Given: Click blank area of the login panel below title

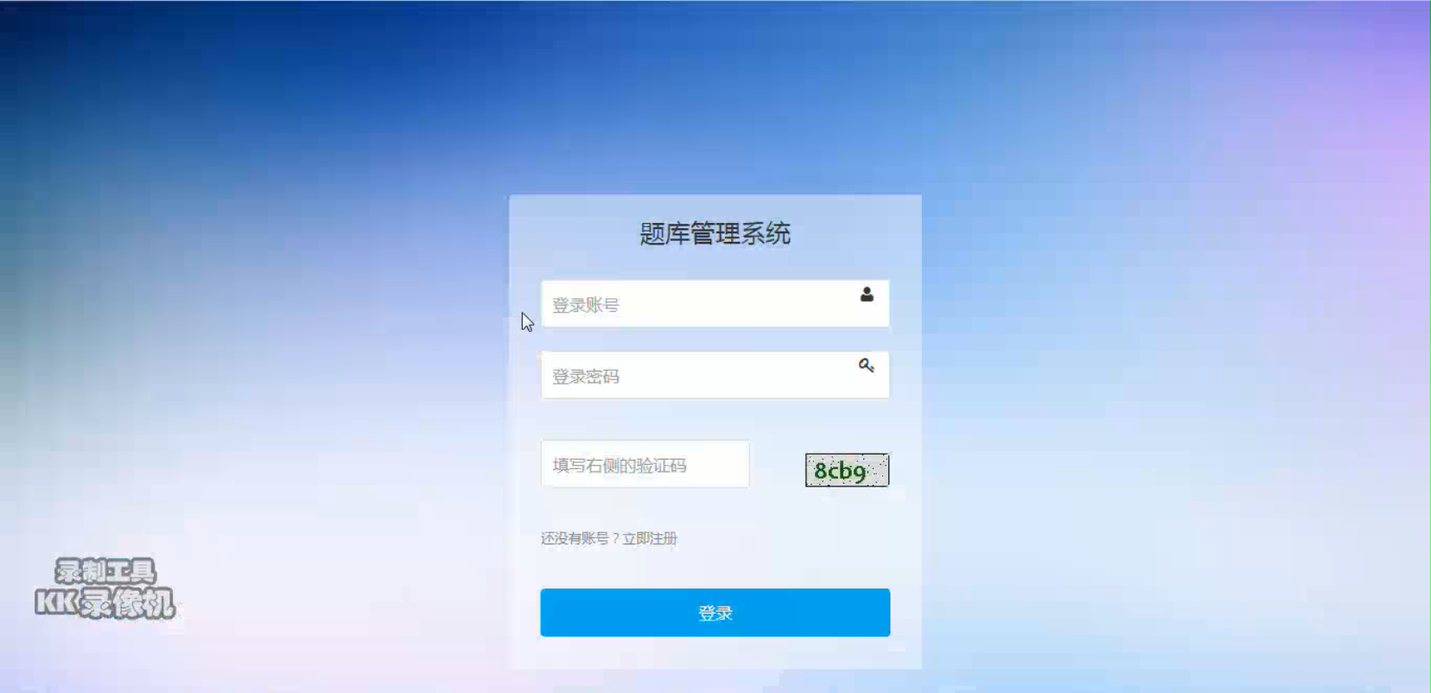Looking at the screenshot, I should click(x=715, y=264).
